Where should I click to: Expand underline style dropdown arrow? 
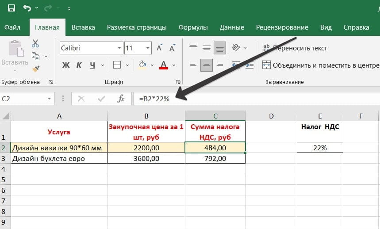pyautogui.click(x=103, y=65)
